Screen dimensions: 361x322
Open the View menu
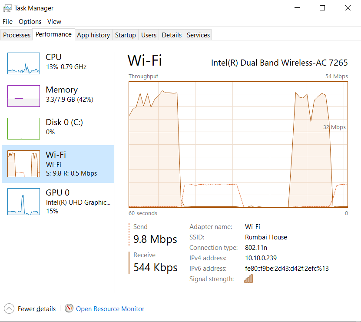click(x=54, y=22)
